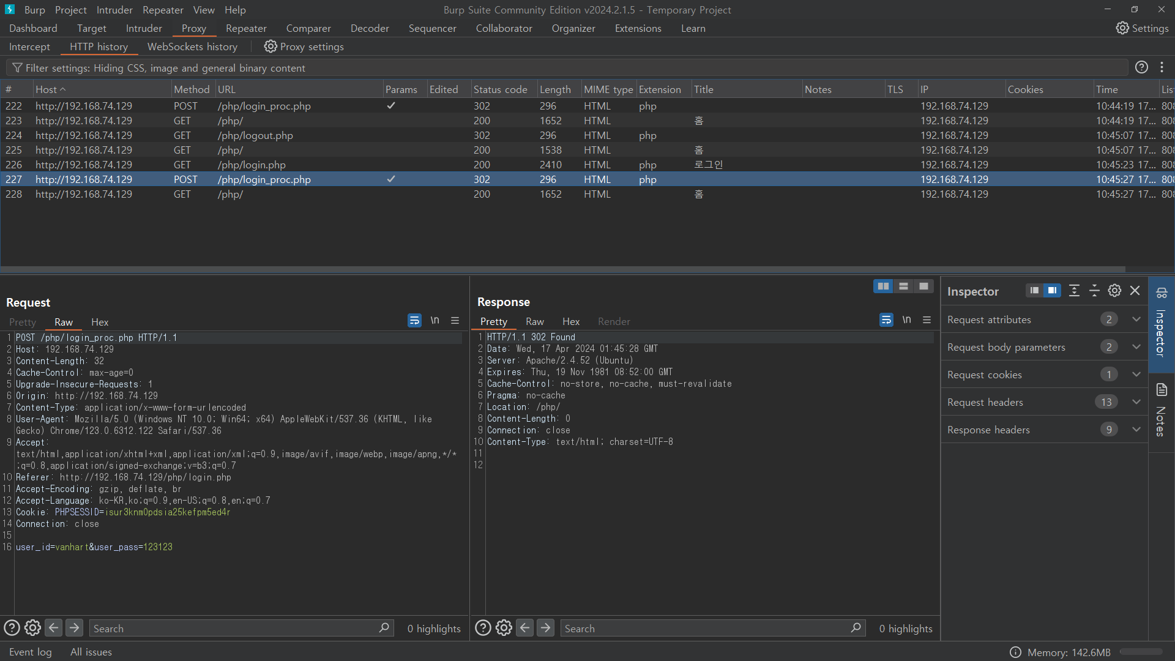Switch Request view to Pretty

(x=23, y=322)
